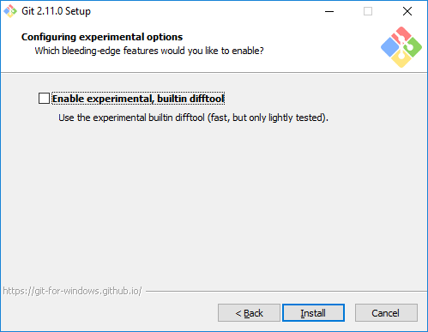Click the blue diamond of the Git logo
Image resolution: width=428 pixels, height=332 pixels.
389,47
